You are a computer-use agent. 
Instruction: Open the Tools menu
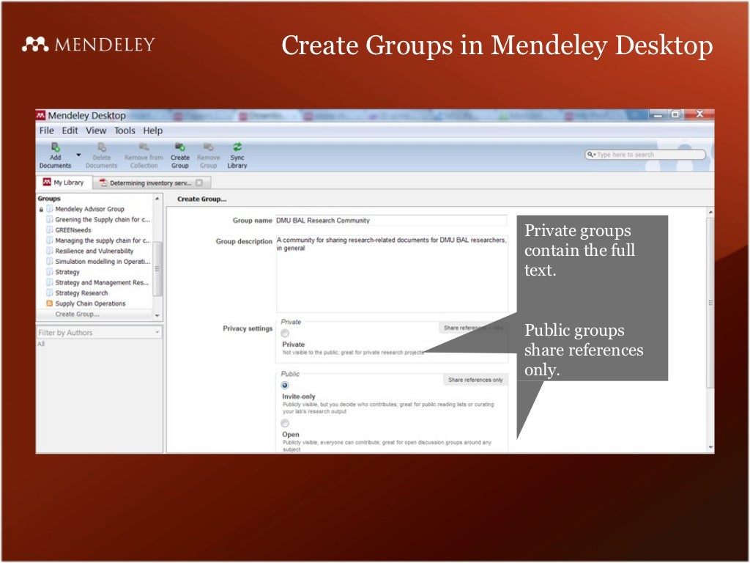pos(125,130)
